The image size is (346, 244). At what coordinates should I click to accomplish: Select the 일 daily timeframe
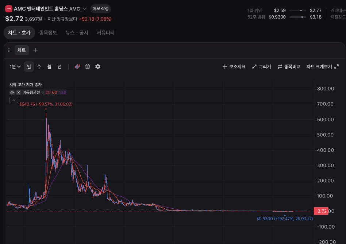pyautogui.click(x=29, y=67)
